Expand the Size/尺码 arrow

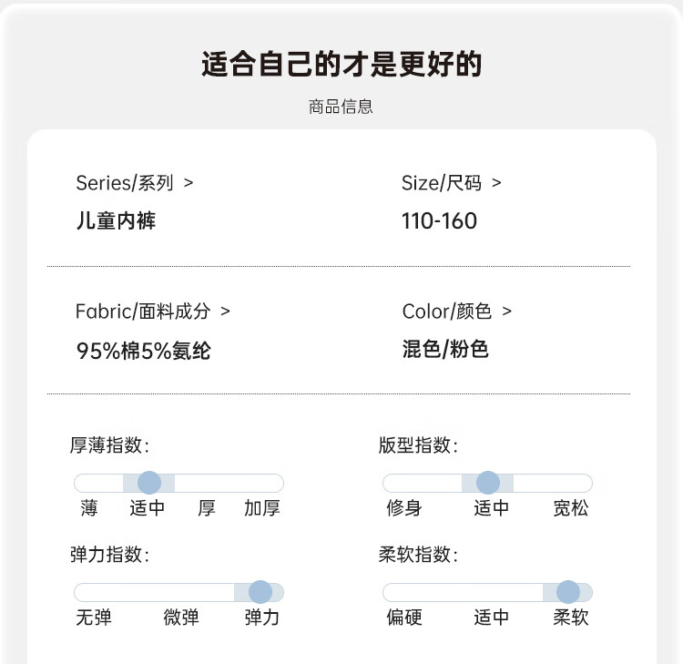coord(496,183)
